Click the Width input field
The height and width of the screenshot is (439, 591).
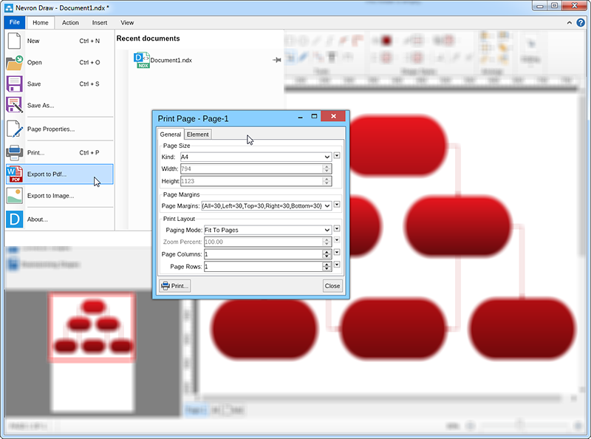tap(251, 169)
